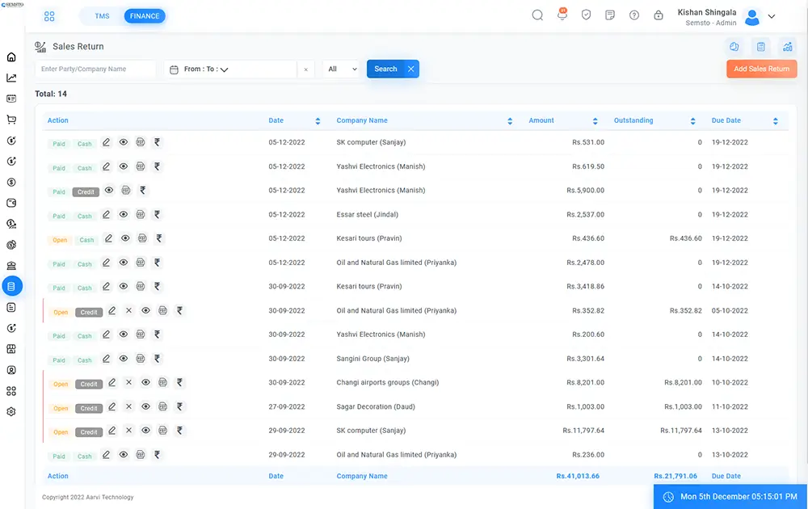Screen dimensions: 808x509
Task: Open the bank building sidebar icon
Action: 11,265
